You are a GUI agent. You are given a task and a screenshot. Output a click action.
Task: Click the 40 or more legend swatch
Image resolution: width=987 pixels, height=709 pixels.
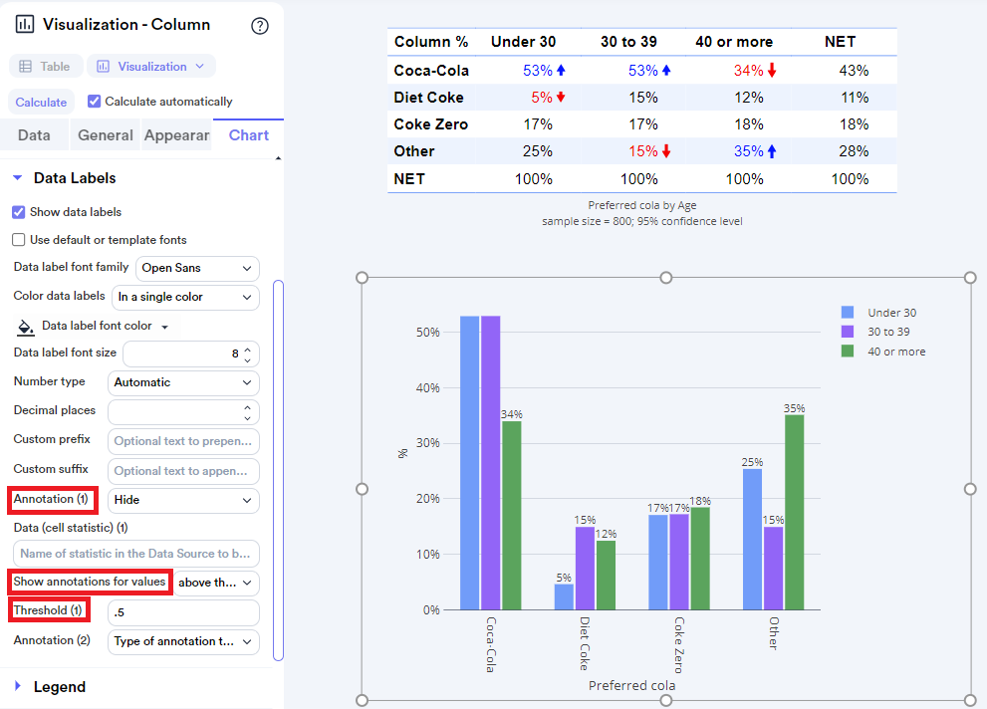[848, 352]
